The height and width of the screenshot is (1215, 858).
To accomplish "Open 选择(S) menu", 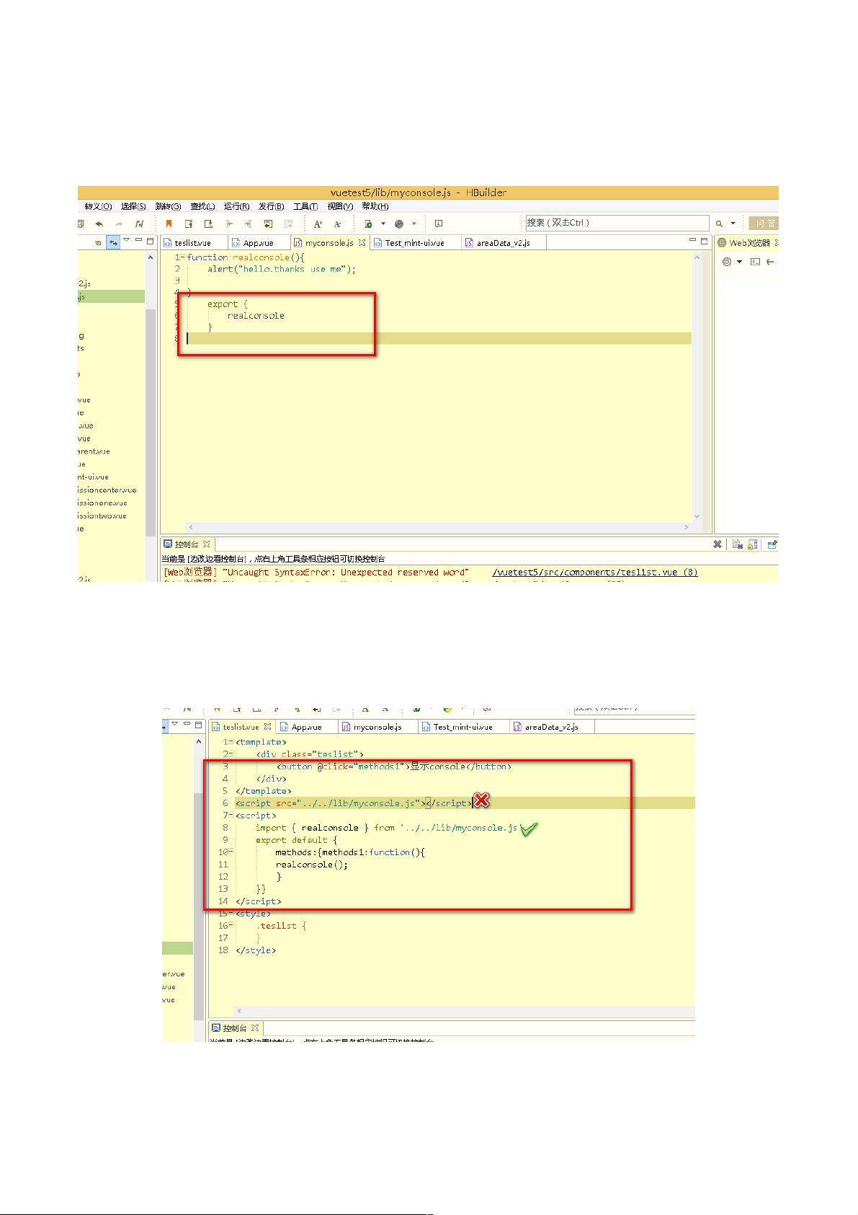I will (x=133, y=206).
